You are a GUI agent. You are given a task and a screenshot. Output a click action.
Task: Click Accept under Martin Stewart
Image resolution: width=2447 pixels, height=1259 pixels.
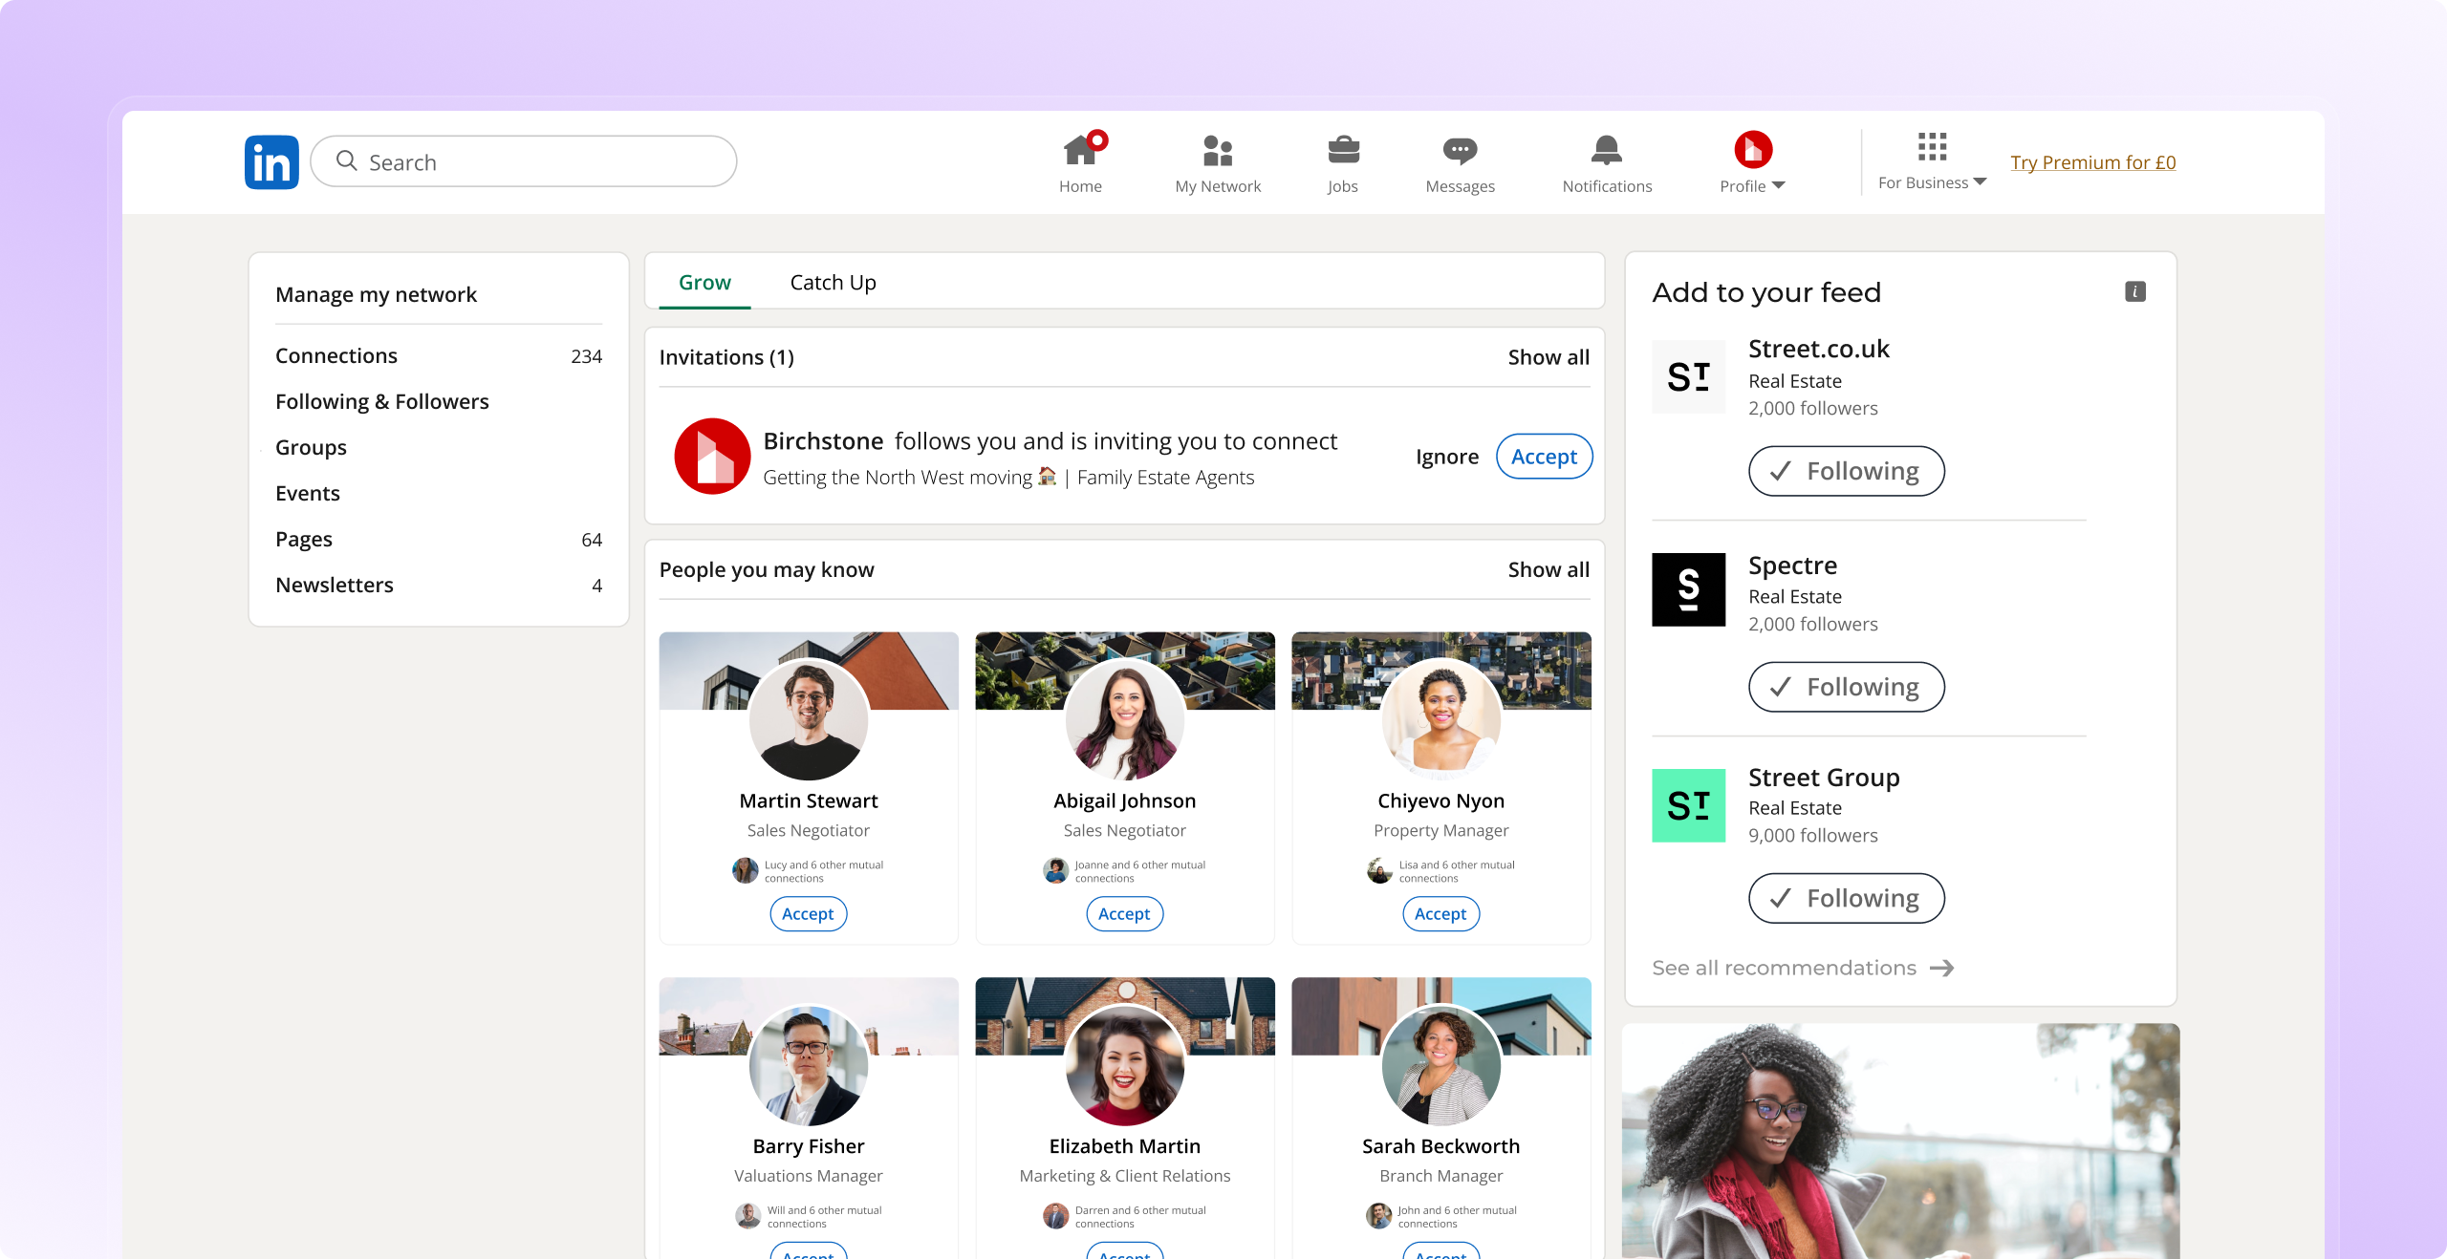point(808,914)
